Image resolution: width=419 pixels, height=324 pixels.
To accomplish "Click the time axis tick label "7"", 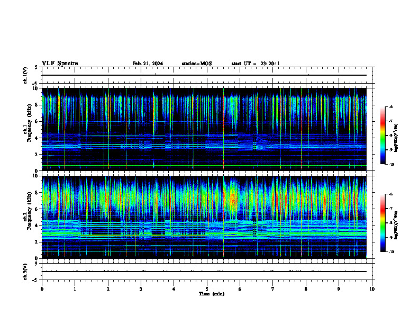I will pyautogui.click(x=273, y=289).
